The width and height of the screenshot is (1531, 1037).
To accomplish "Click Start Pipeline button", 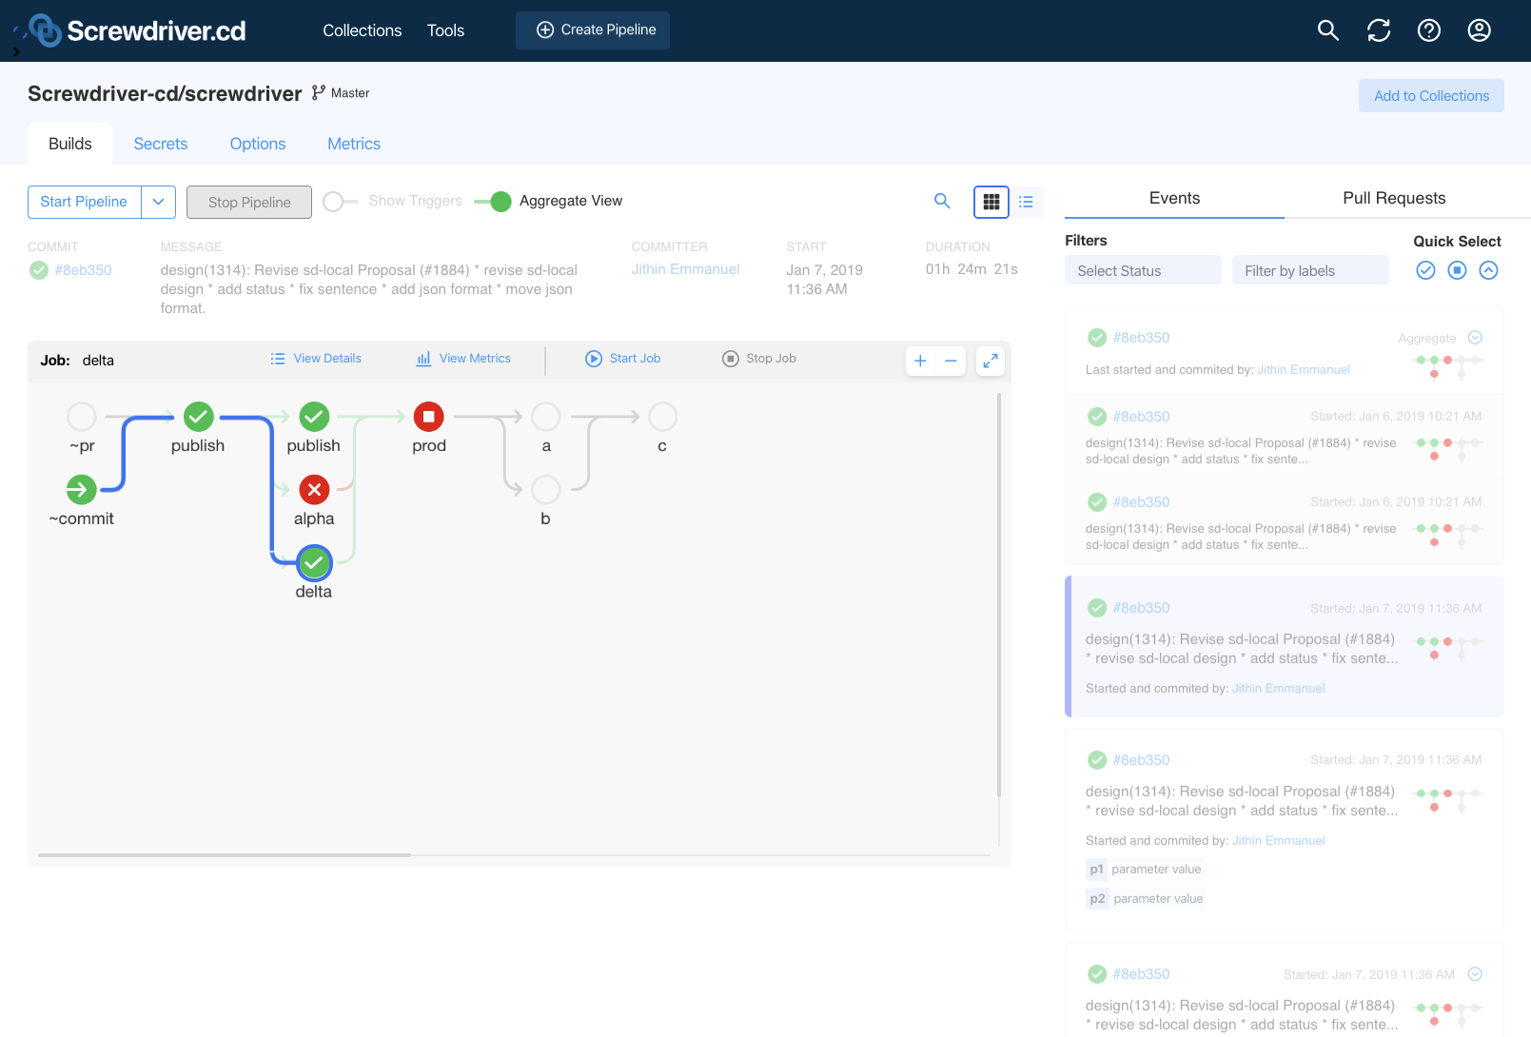I will pos(85,202).
